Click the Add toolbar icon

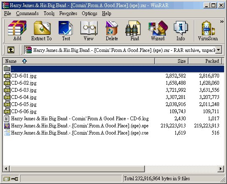[x=17, y=31]
